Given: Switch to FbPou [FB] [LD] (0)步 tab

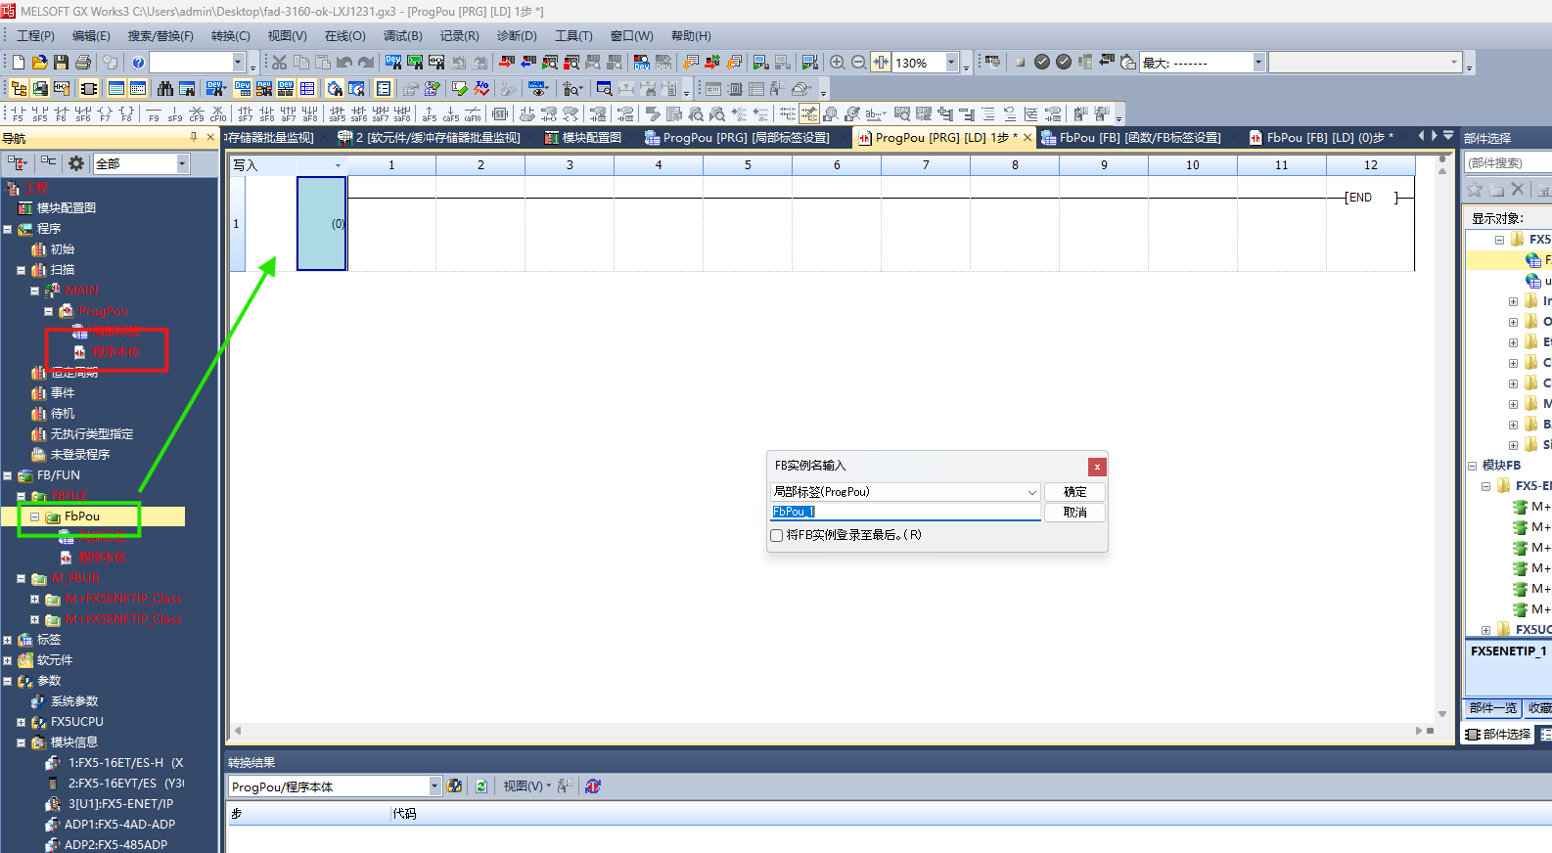Looking at the screenshot, I should pos(1321,138).
